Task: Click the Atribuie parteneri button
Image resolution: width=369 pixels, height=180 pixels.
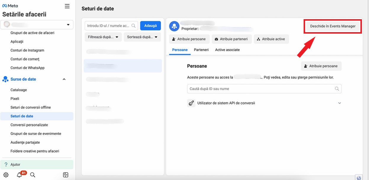Action: (x=232, y=39)
